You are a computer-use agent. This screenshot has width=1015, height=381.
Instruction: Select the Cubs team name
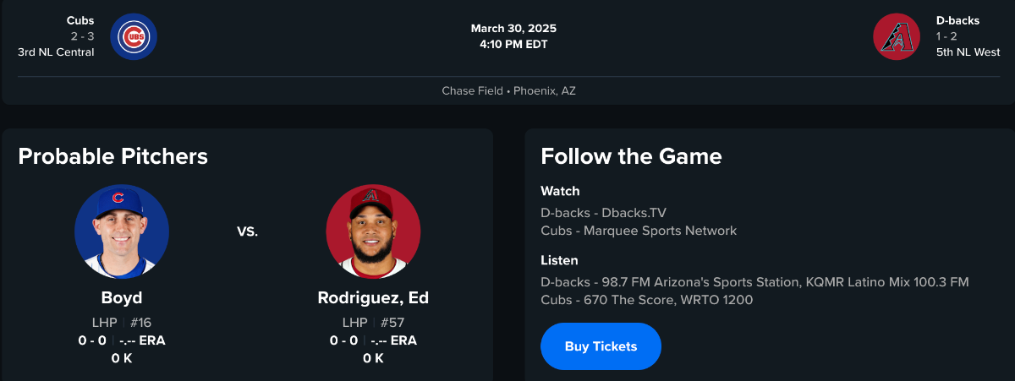point(80,20)
